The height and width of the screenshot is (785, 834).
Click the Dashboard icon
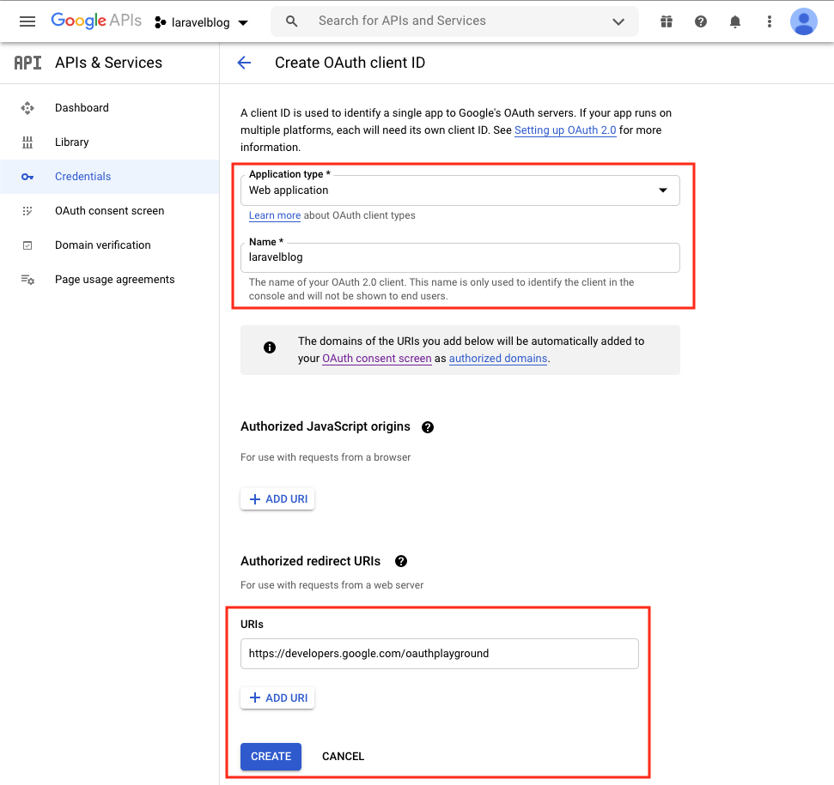pyautogui.click(x=27, y=108)
